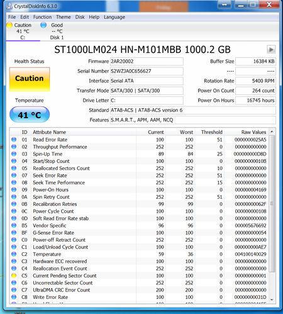Click the status icon of Seek Time Performance
Viewport: 283px width, 314px height.
(x=14, y=182)
